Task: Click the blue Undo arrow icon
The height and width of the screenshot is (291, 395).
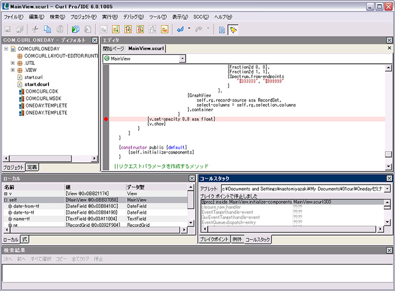Action: 180,29
